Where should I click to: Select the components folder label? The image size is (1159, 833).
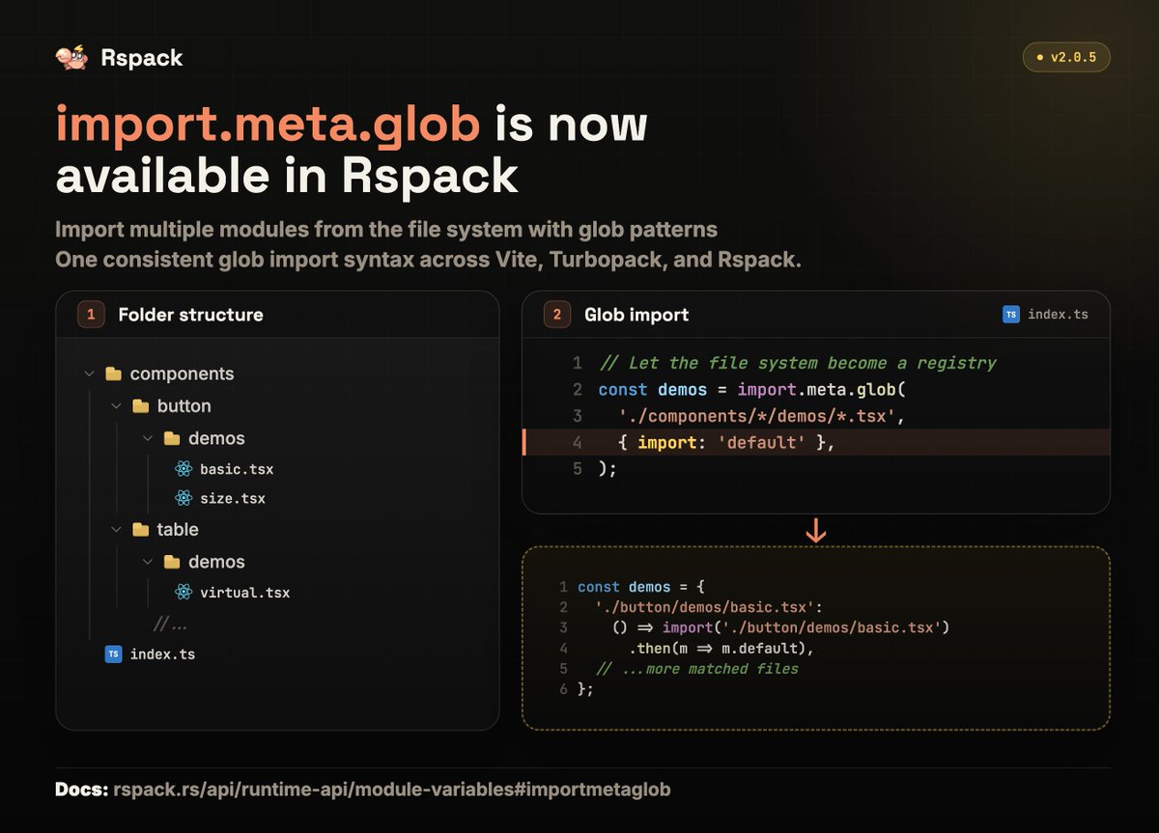click(x=182, y=374)
